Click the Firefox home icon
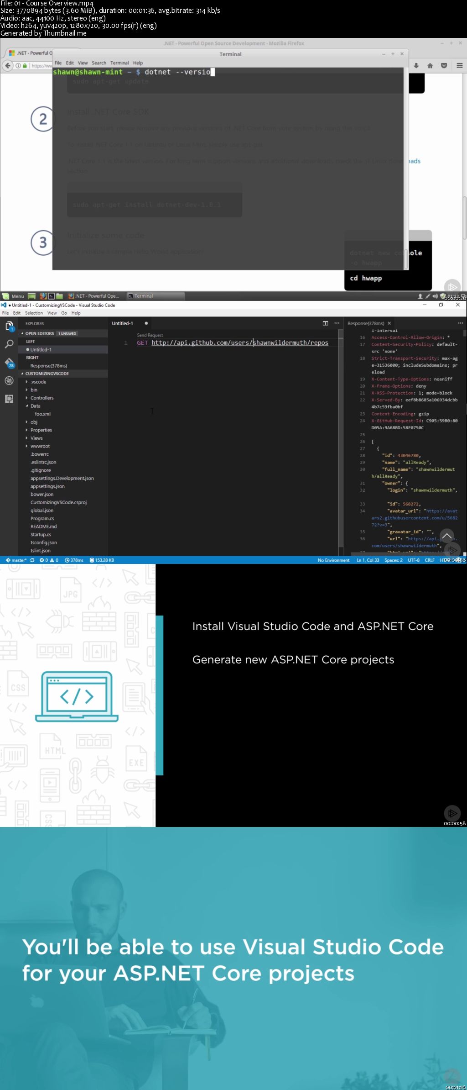This screenshot has height=1090, width=467. (x=430, y=66)
